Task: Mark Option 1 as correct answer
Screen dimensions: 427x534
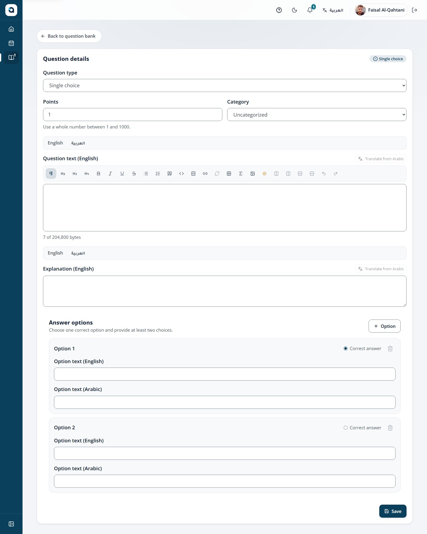Action: (345, 349)
